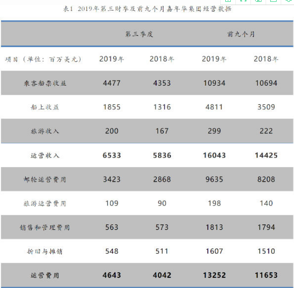Choose the value 548

112,251
